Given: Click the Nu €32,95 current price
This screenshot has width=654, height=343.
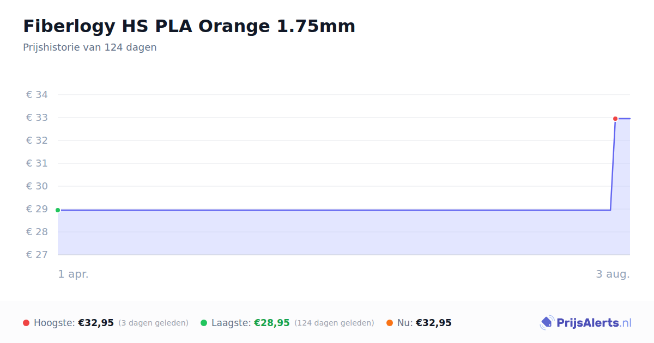Looking at the screenshot, I should click(434, 323).
